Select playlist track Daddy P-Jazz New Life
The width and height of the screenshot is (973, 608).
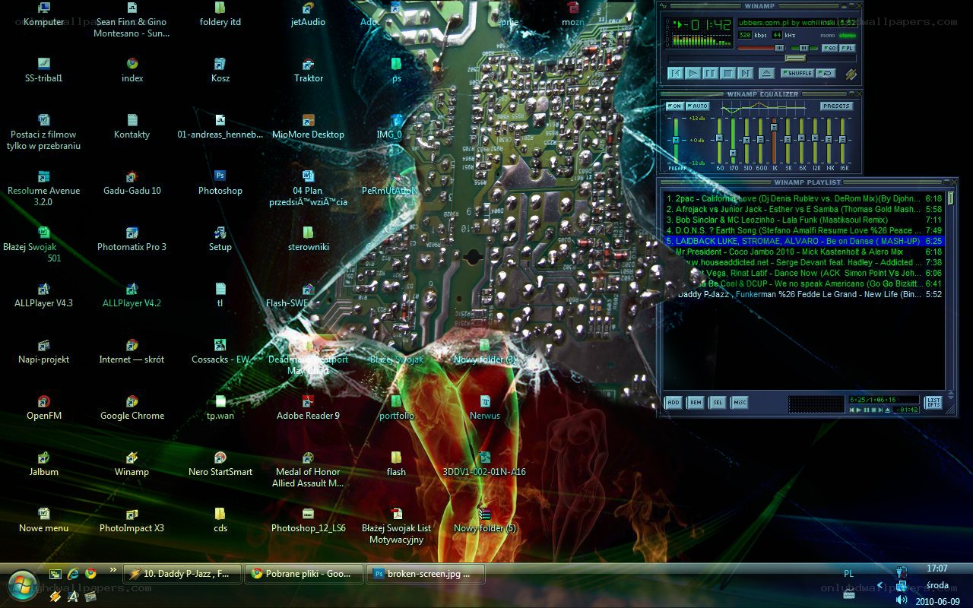804,294
